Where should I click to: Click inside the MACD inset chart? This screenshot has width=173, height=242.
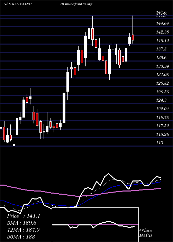tap(95, 225)
